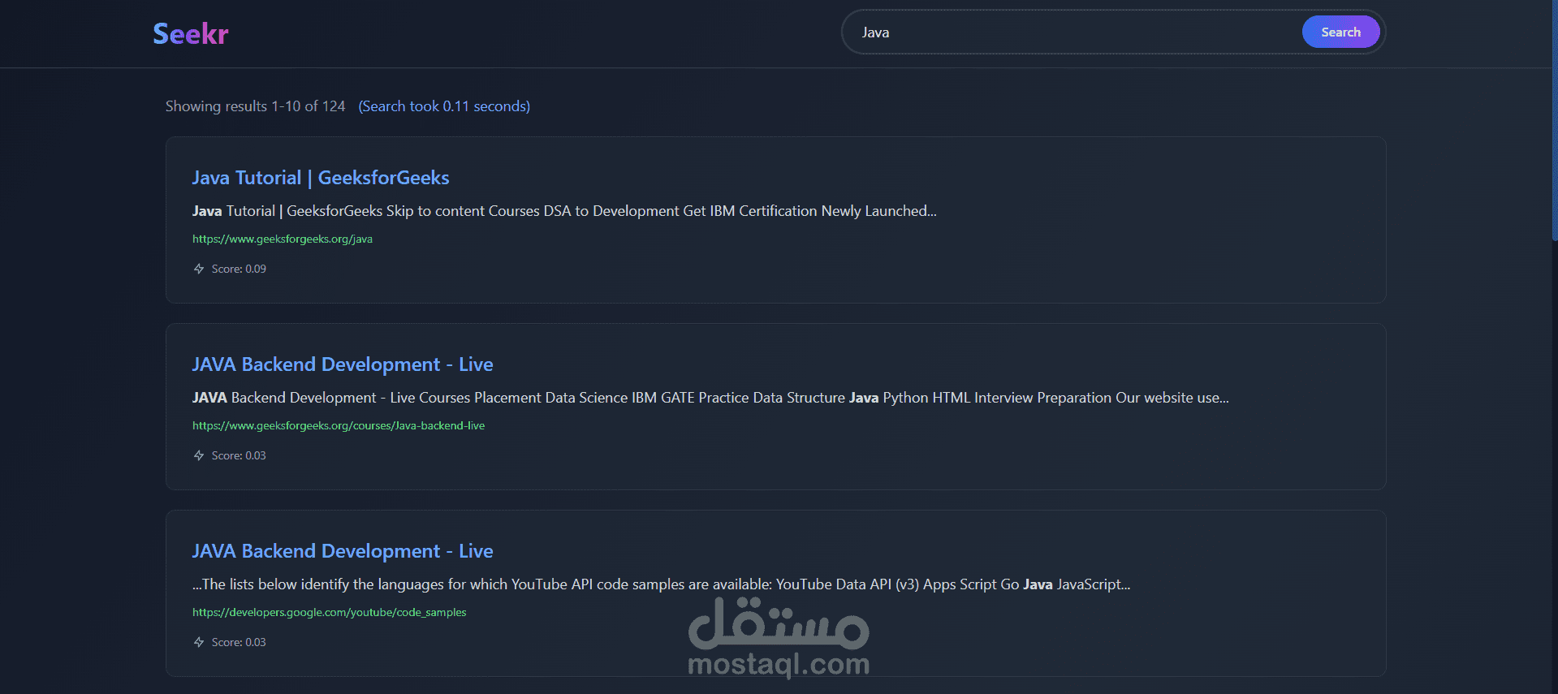
Task: Click the Seekr logo
Action: click(x=191, y=33)
